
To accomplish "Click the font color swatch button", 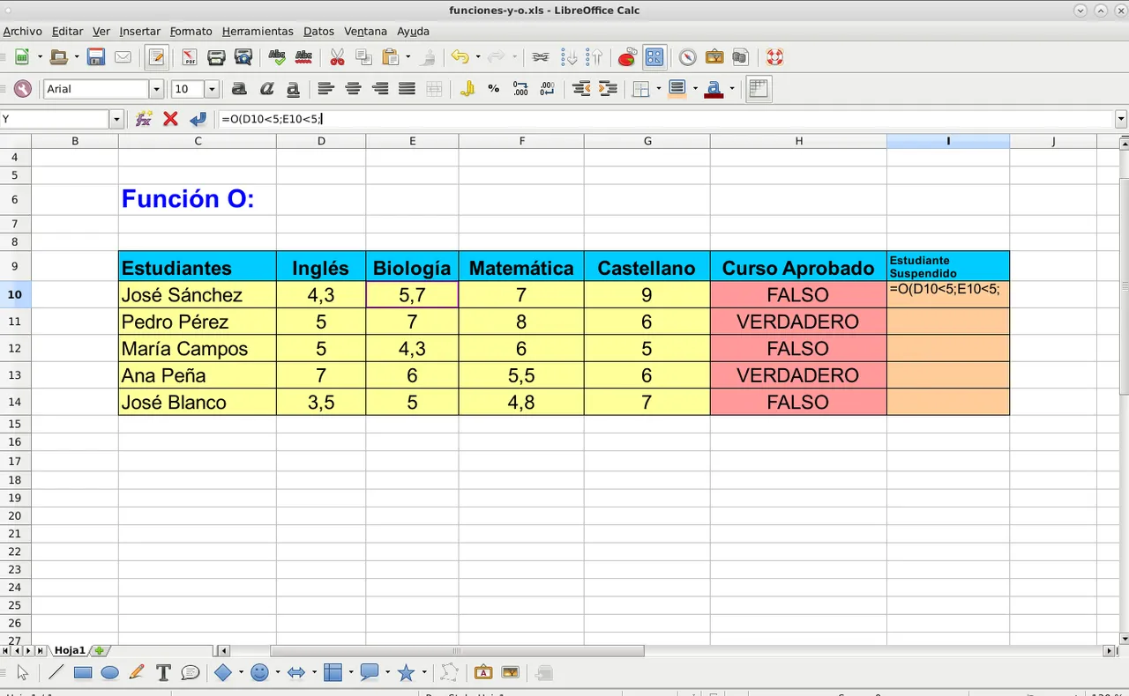I will pos(714,89).
